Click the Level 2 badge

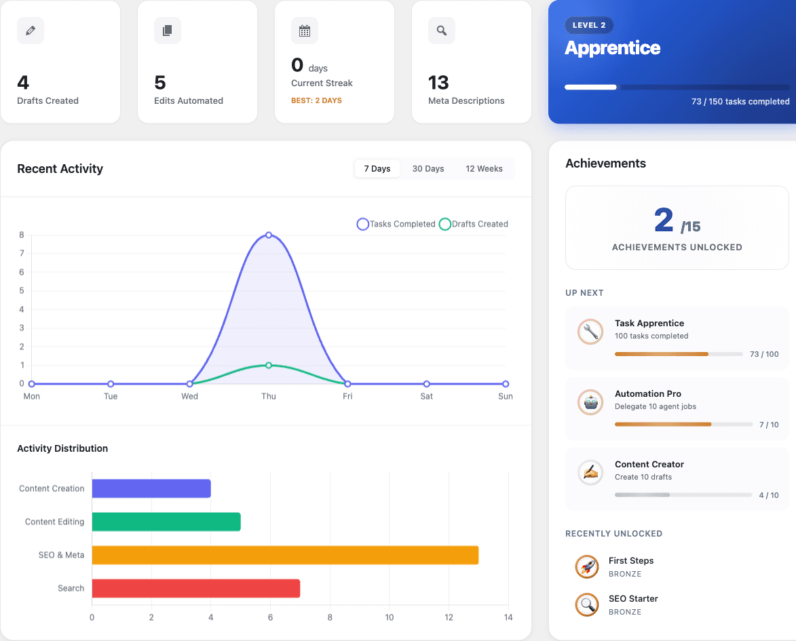coord(589,25)
